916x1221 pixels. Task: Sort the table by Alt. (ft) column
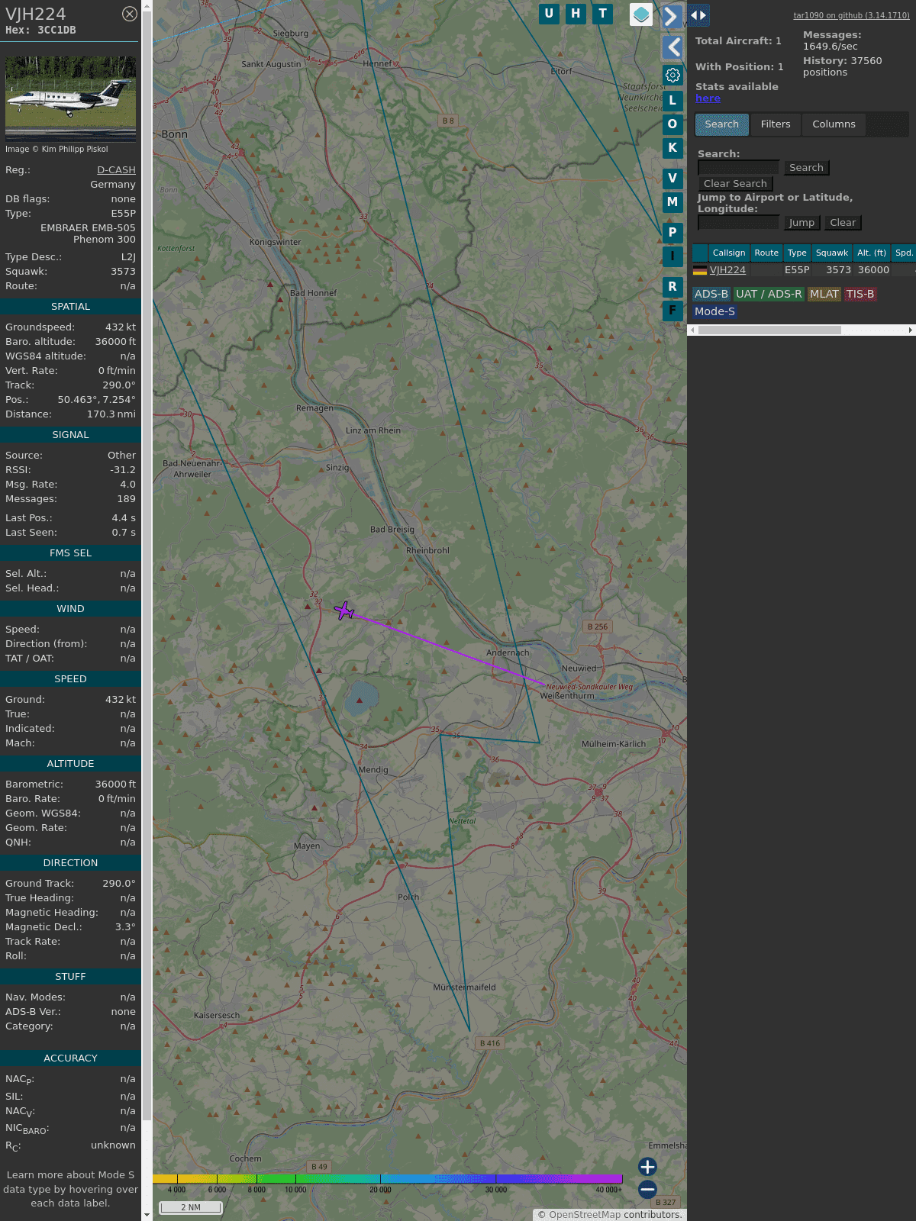coord(872,253)
